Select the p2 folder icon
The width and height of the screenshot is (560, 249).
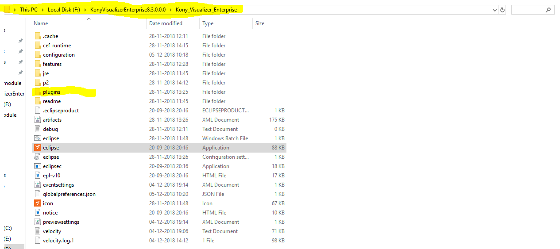tap(38, 83)
